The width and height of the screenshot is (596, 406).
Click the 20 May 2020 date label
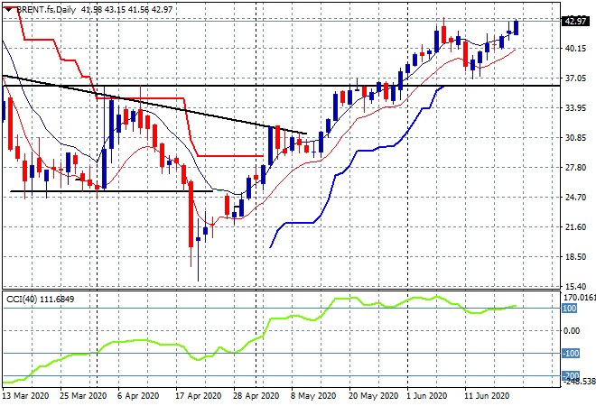(x=373, y=396)
